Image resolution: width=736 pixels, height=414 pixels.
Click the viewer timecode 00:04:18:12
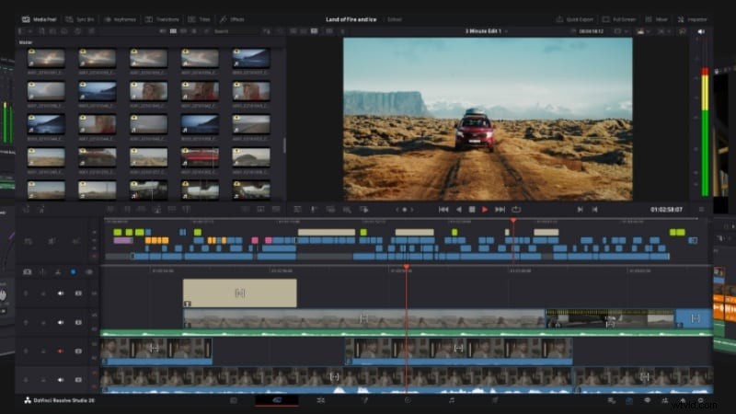pos(591,31)
